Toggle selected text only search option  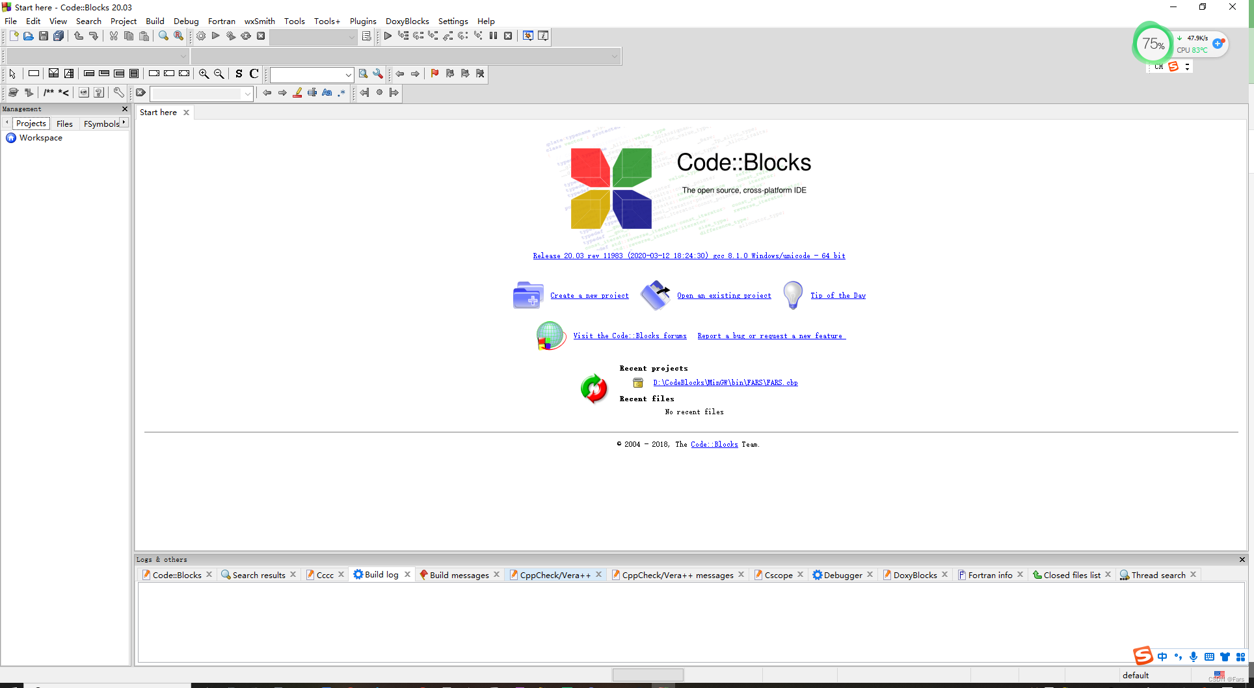pyautogui.click(x=312, y=93)
